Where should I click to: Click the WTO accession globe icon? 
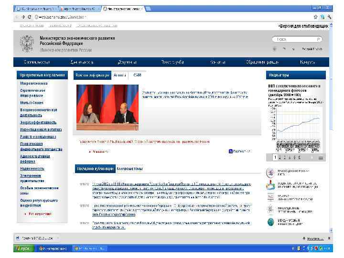(x=270, y=172)
